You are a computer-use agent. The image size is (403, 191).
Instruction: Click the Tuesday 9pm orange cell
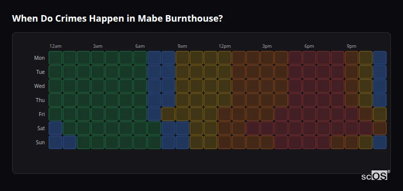pos(352,72)
